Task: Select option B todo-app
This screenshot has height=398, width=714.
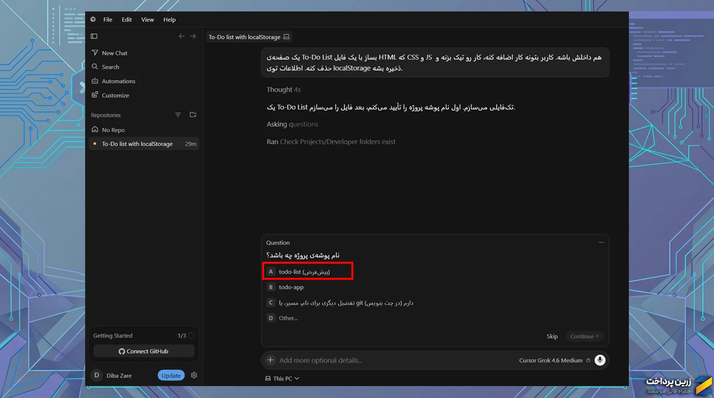Action: [x=435, y=287]
